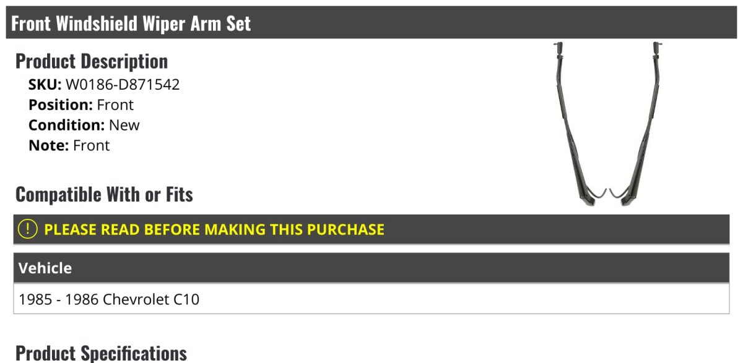
Task: Click the Condition: New line
Action: coord(84,125)
